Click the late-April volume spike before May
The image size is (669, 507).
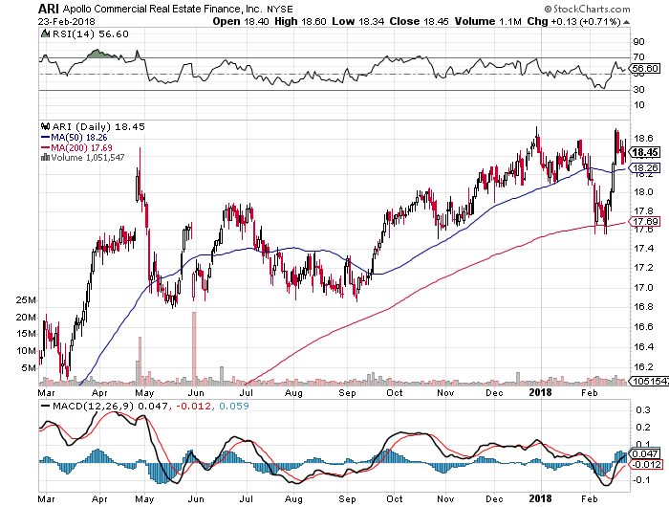pyautogui.click(x=140, y=361)
